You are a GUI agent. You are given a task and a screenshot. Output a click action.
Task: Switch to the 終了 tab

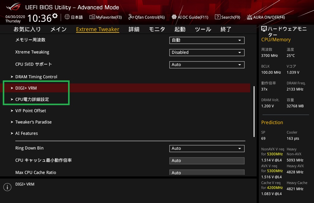coord(226,29)
